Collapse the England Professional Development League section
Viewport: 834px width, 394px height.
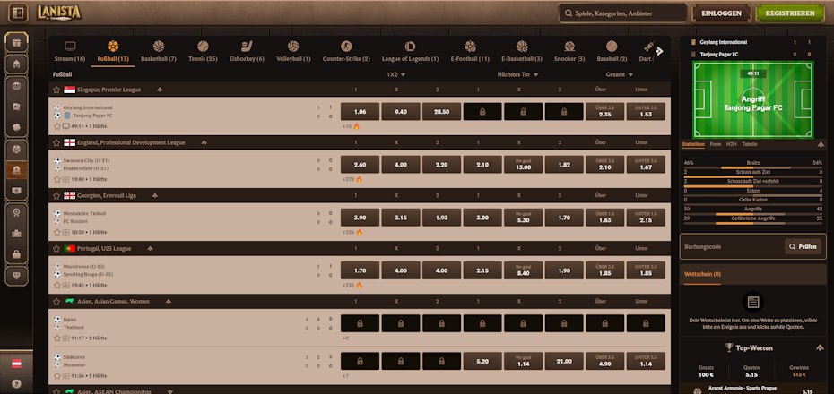[x=204, y=142]
